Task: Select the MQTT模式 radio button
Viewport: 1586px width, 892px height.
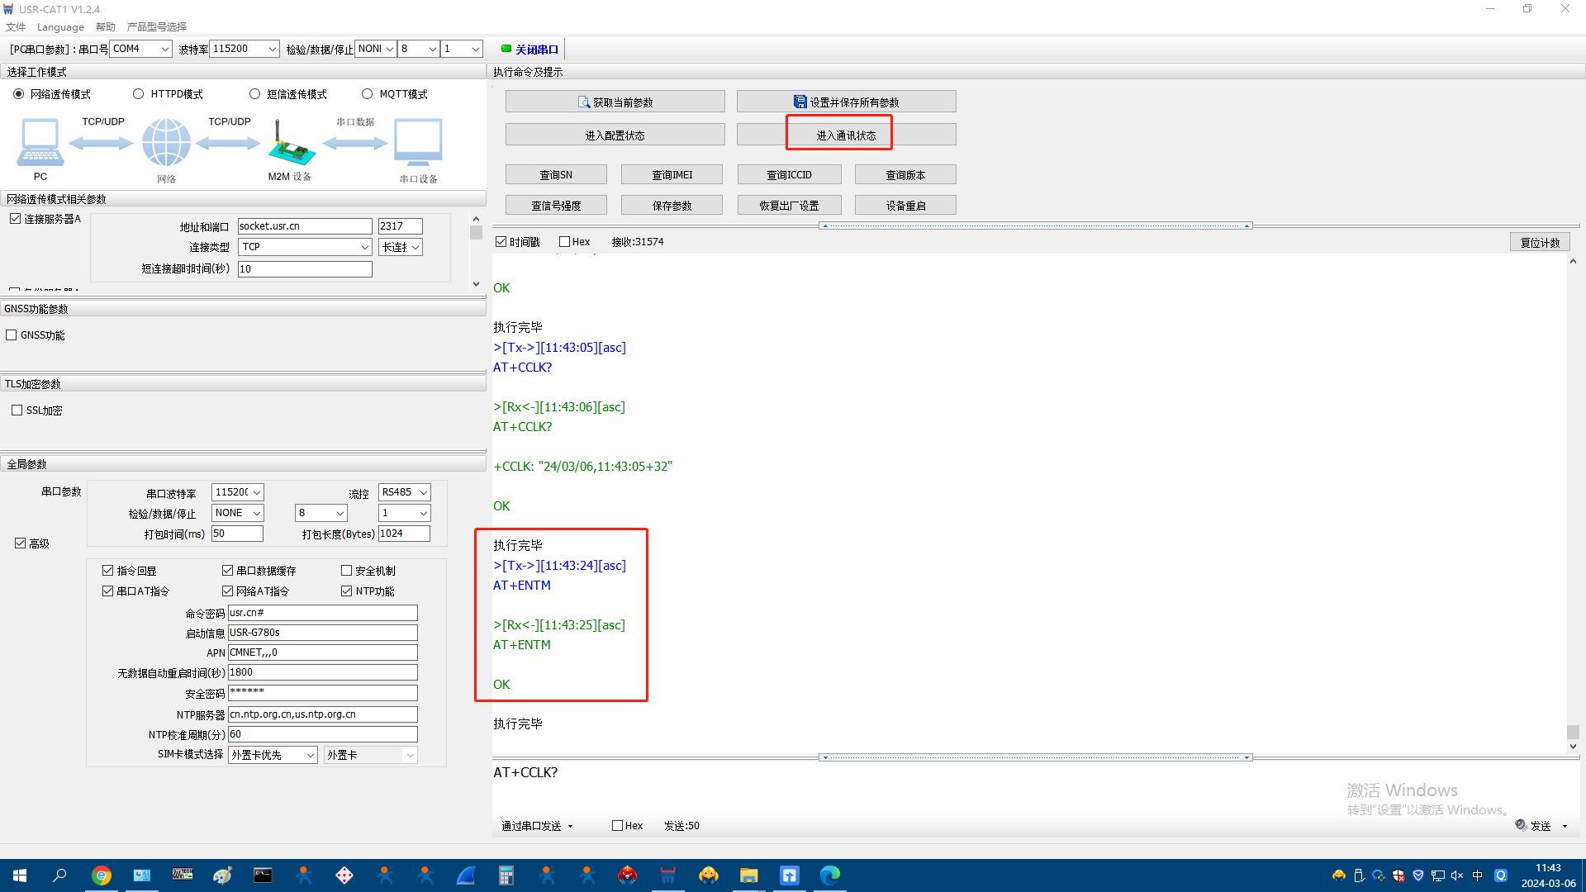Action: pos(368,94)
